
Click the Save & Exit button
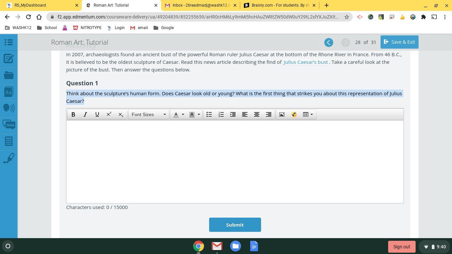click(399, 42)
